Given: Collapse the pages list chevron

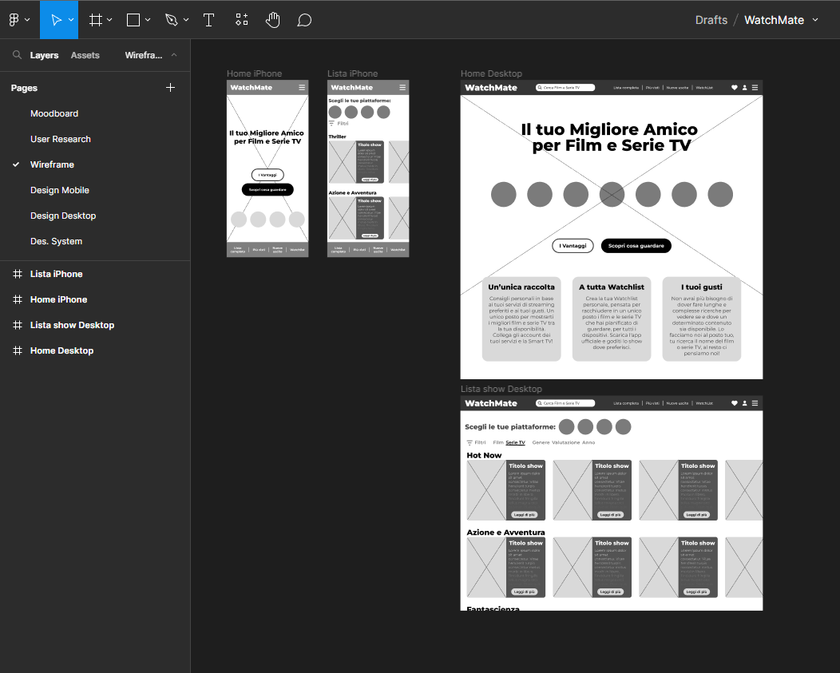Looking at the screenshot, I should tap(174, 54).
